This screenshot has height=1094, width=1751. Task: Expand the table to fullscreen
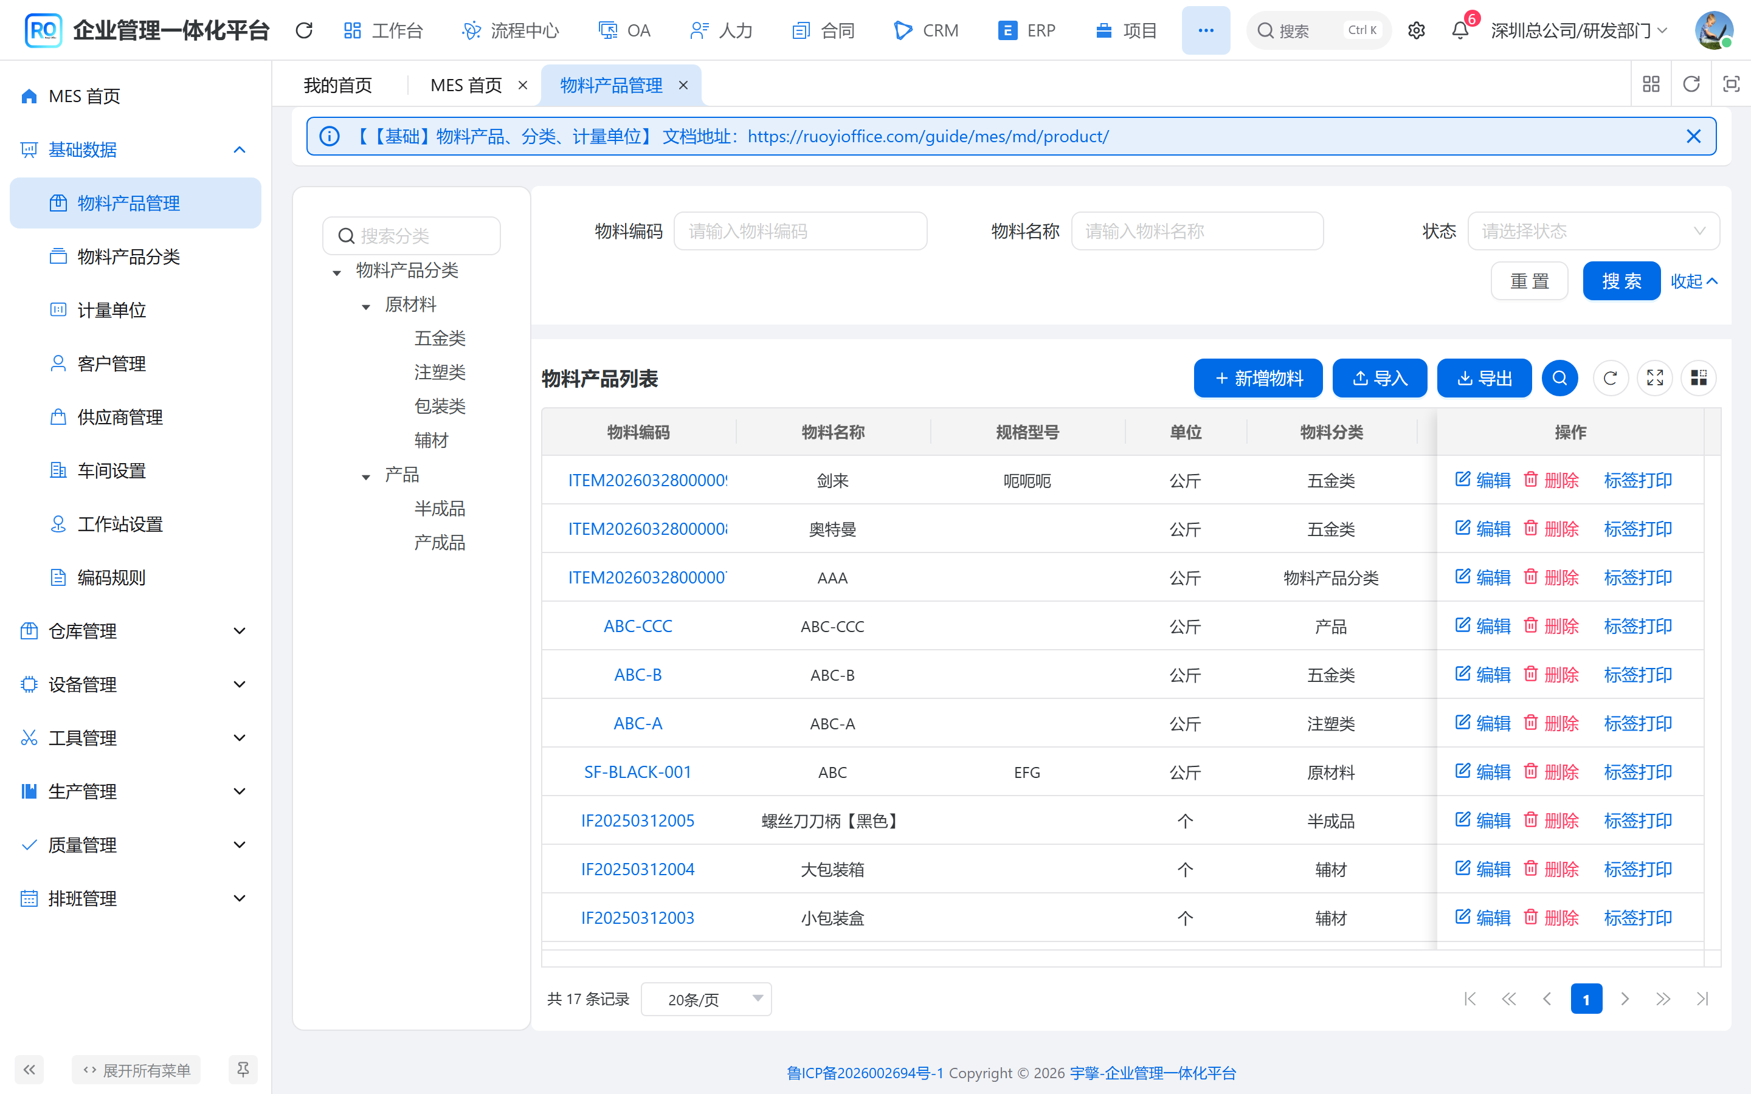click(x=1655, y=379)
